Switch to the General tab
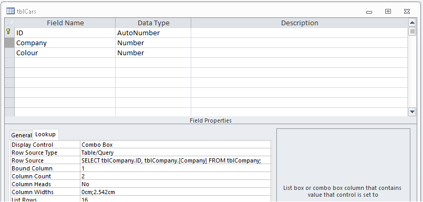Image resolution: width=423 pixels, height=202 pixels. click(22, 135)
